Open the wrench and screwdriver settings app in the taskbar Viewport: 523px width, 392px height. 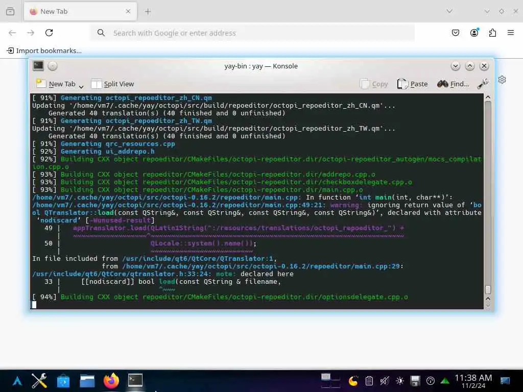coord(39,381)
